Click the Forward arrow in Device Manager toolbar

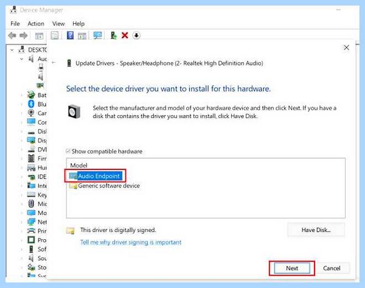23,36
